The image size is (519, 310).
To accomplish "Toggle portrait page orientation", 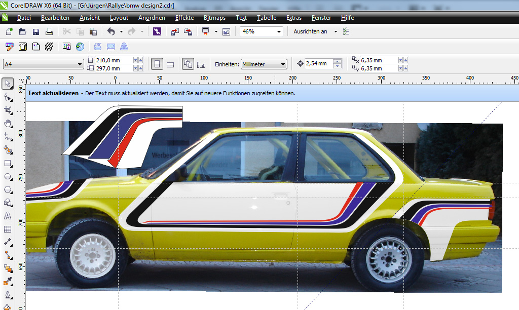I will tap(157, 64).
